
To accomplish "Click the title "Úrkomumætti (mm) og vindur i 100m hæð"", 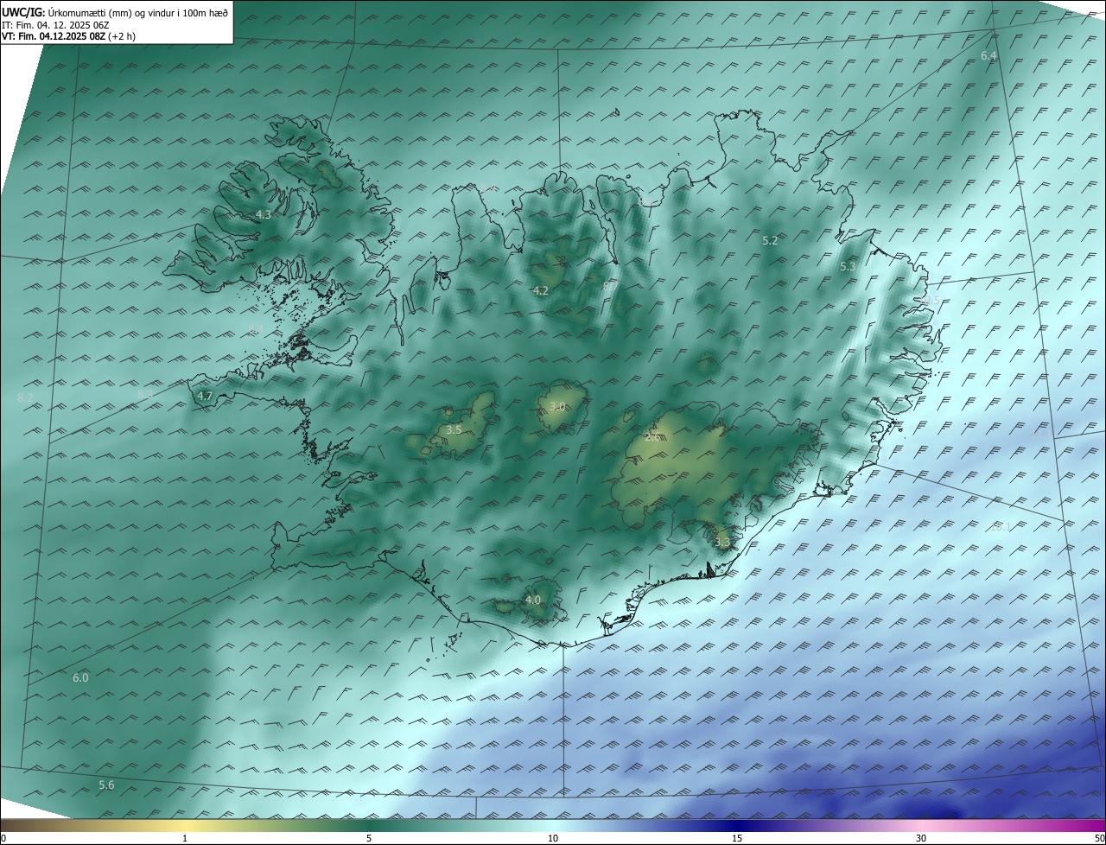I will tap(137, 12).
